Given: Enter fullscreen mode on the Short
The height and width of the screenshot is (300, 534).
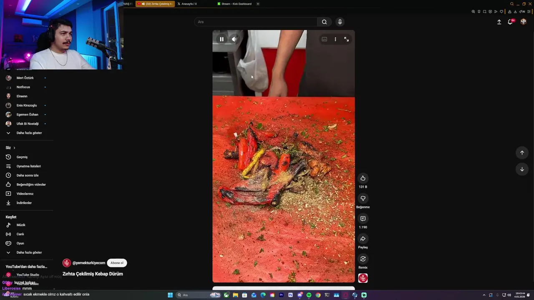Looking at the screenshot, I should (346, 39).
